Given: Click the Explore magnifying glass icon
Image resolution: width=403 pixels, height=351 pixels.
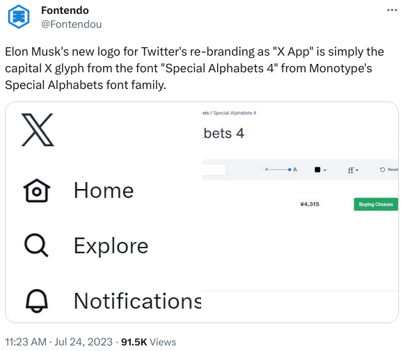Looking at the screenshot, I should (x=36, y=245).
